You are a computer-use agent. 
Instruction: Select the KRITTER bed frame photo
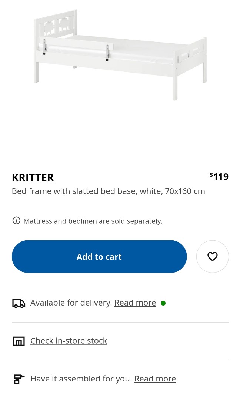click(x=120, y=56)
